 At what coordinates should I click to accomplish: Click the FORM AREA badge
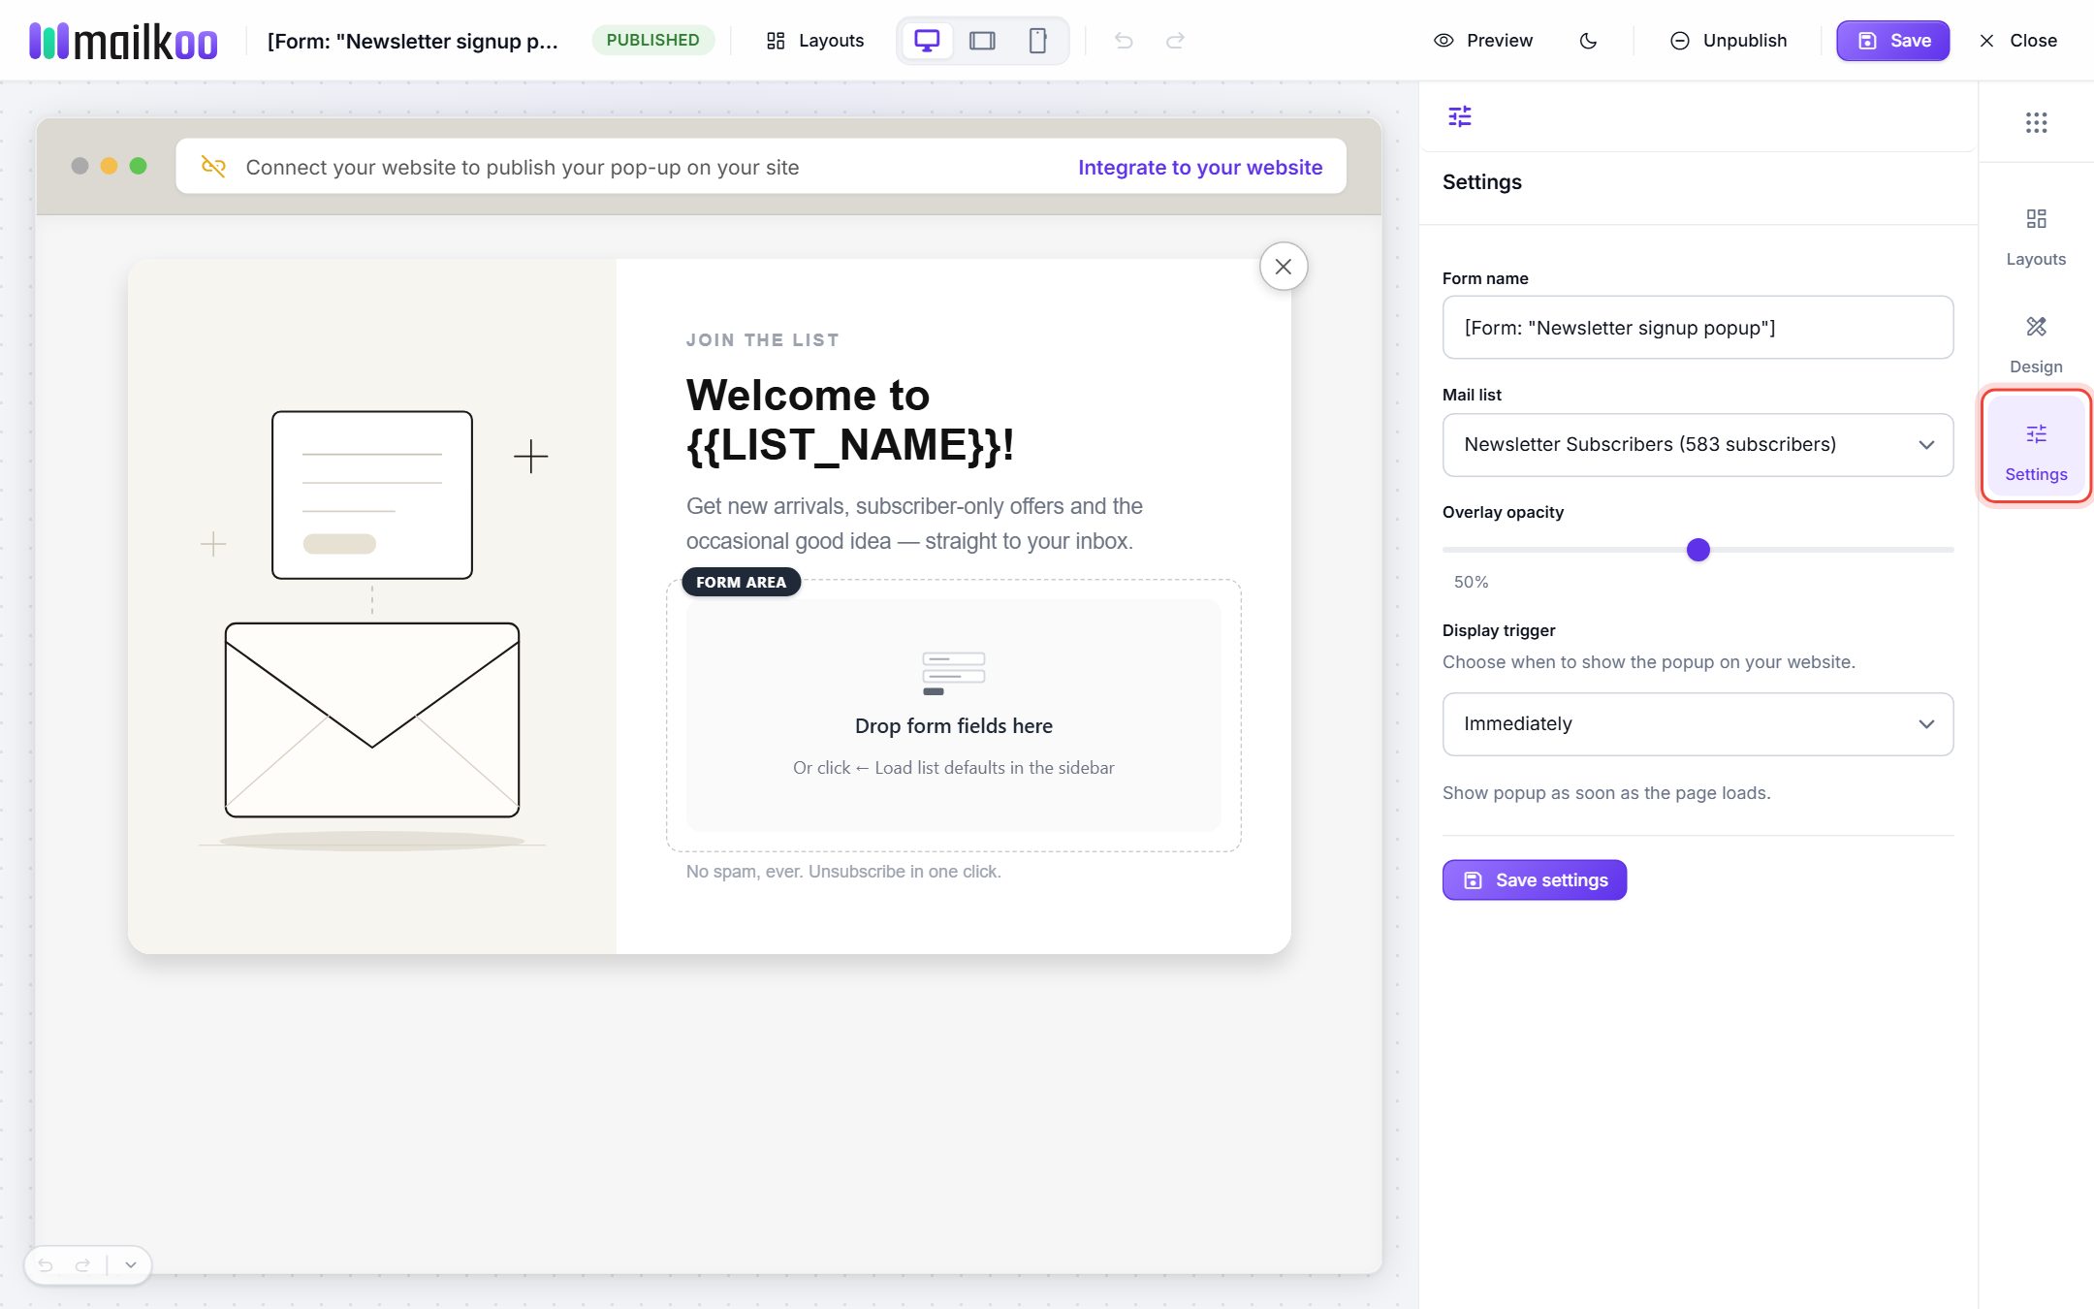click(741, 582)
